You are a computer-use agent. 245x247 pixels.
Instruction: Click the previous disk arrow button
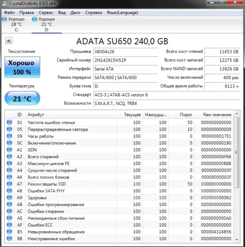pyautogui.click(x=9, y=41)
